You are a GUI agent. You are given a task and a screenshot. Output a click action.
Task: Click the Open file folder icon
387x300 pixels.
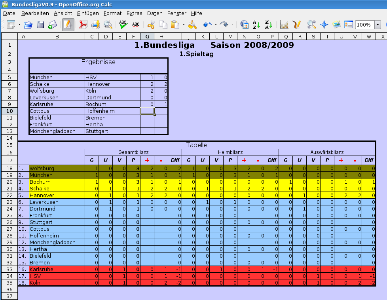click(28, 25)
